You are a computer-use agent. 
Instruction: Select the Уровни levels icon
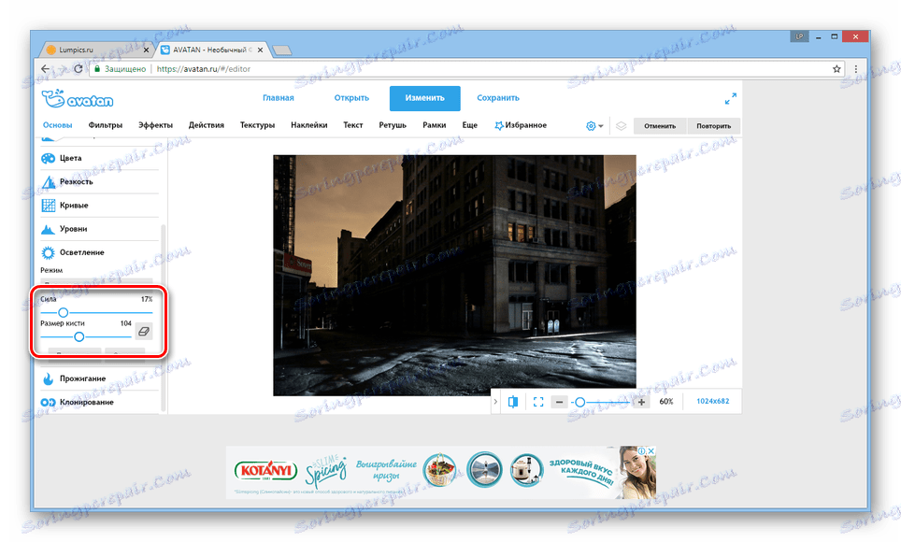point(49,229)
